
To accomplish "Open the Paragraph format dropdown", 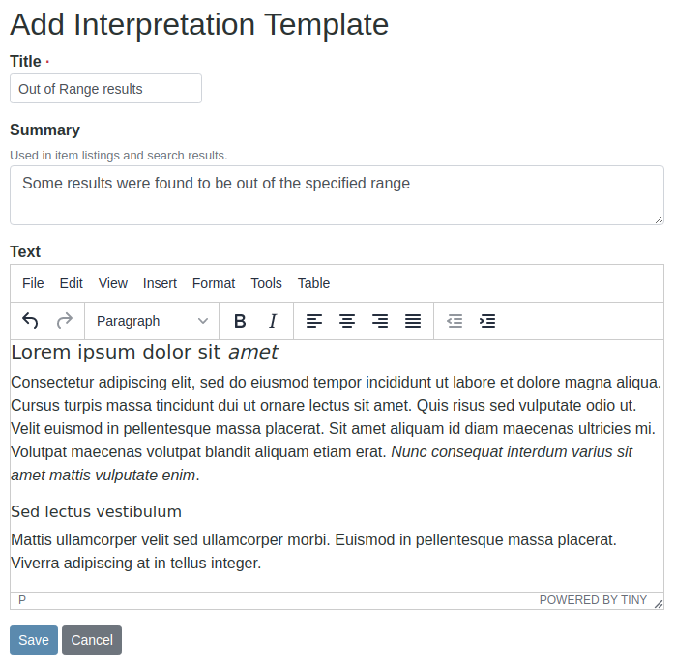I will (152, 321).
